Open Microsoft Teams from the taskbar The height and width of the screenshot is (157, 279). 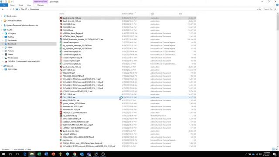89,154
